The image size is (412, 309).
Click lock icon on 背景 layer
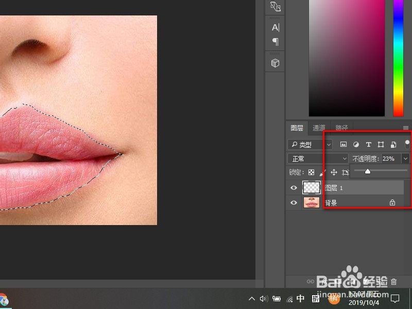point(392,202)
